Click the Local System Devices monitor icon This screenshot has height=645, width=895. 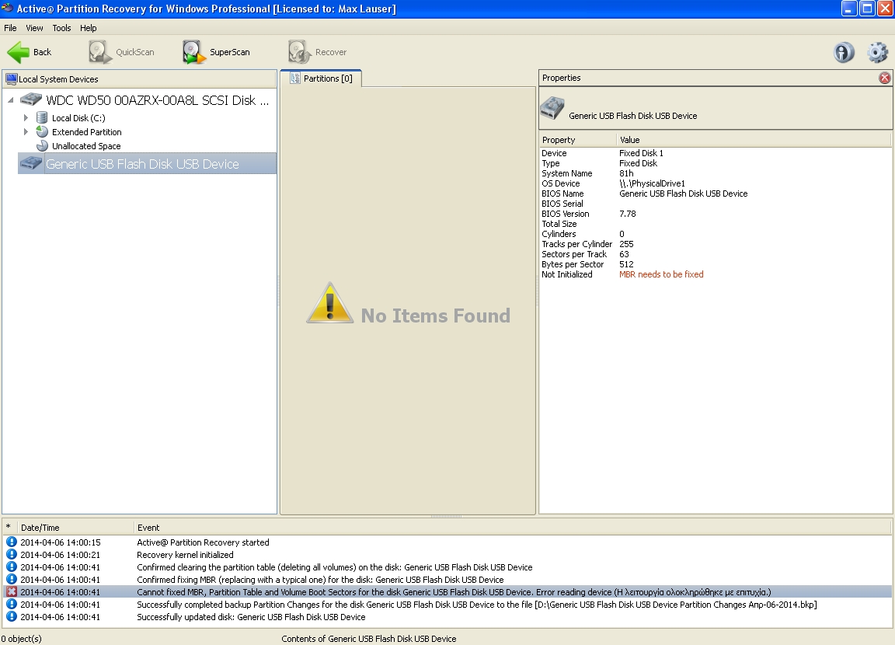(11, 78)
